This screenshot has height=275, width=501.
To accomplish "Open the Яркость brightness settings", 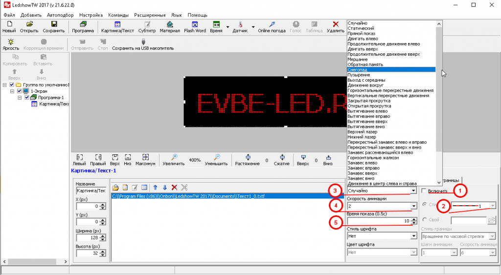I will tap(11, 44).
